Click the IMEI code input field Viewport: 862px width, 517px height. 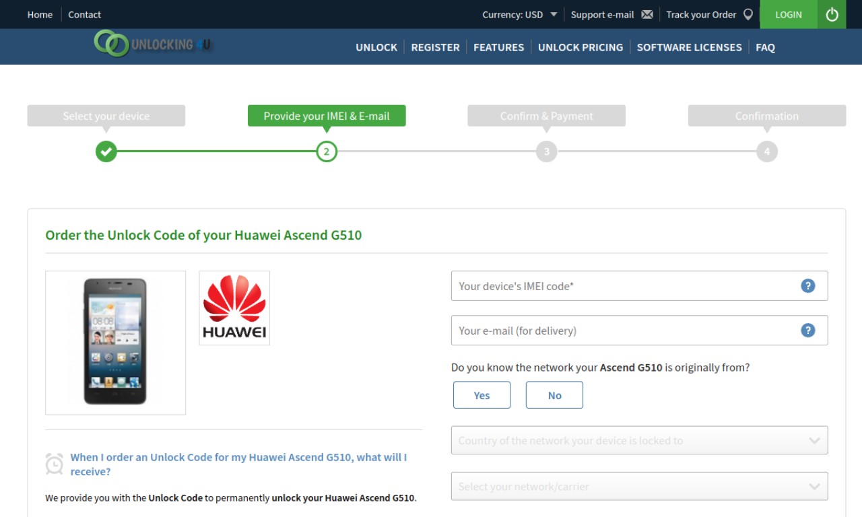[639, 285]
